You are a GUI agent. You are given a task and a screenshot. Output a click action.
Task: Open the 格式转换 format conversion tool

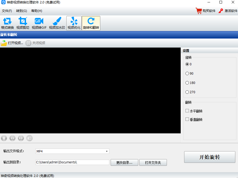click(x=7, y=23)
